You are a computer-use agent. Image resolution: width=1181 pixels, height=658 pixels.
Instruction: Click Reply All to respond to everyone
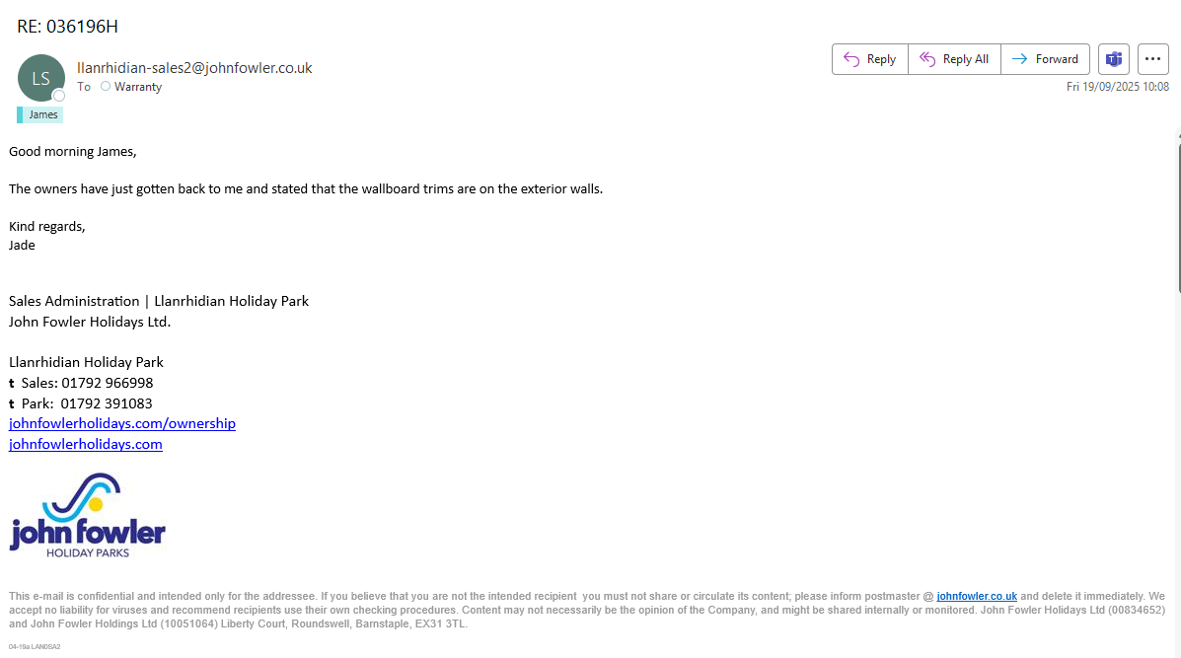[x=954, y=59]
